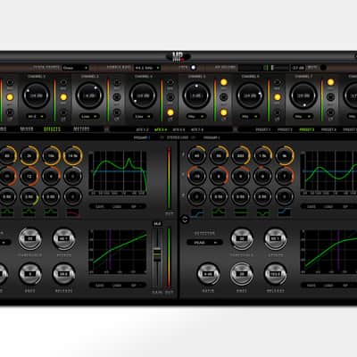Click the Channel 2 gain knob
The height and width of the screenshot is (357, 357).
[37, 95]
